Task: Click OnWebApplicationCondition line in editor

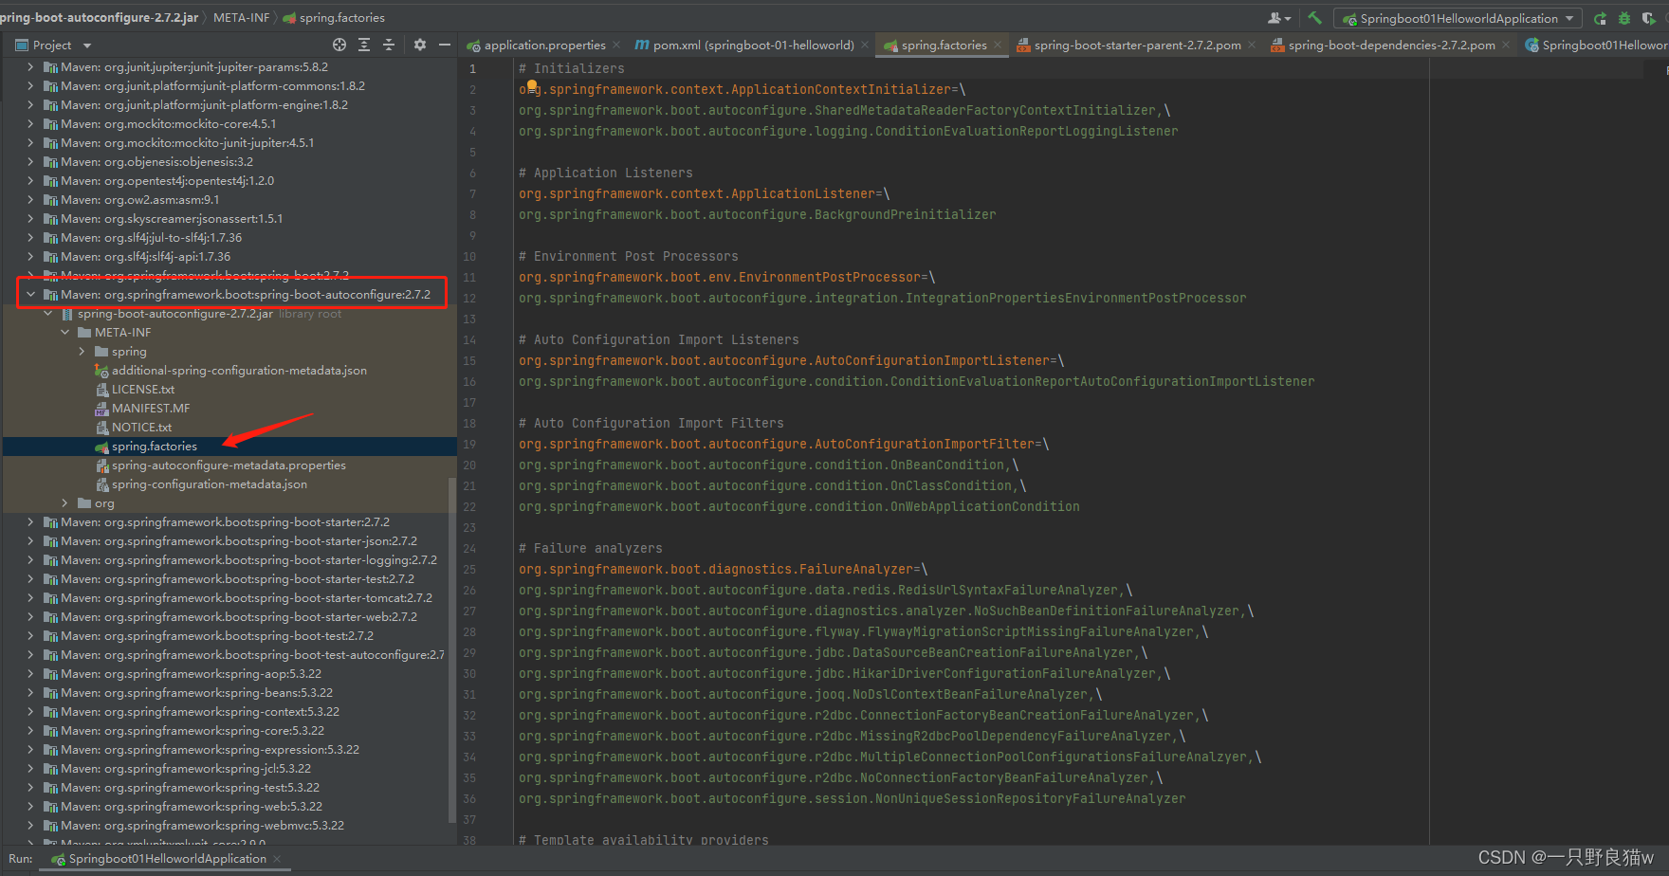Action: 798,507
